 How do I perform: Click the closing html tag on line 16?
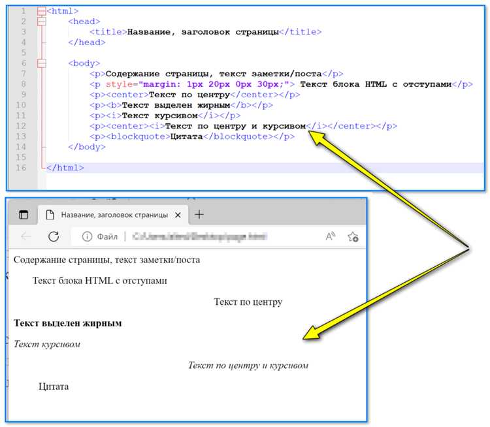point(65,168)
